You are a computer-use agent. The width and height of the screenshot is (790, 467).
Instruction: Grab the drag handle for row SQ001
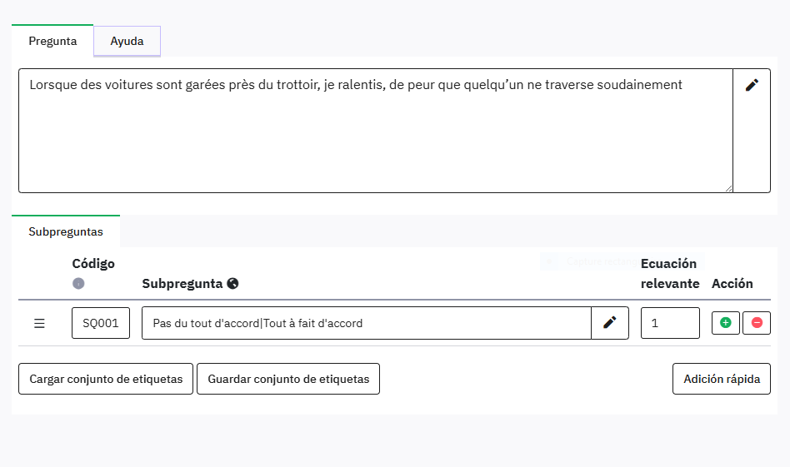click(x=39, y=323)
